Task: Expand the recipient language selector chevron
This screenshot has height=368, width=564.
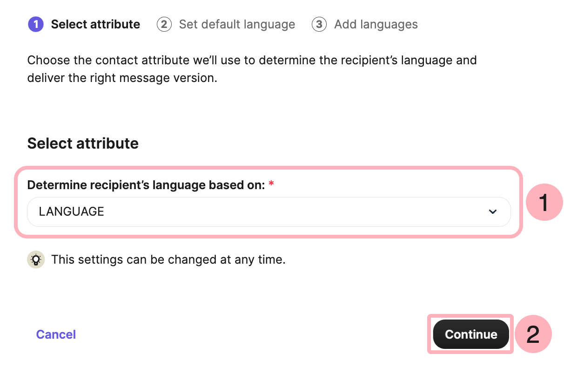Action: pyautogui.click(x=492, y=212)
